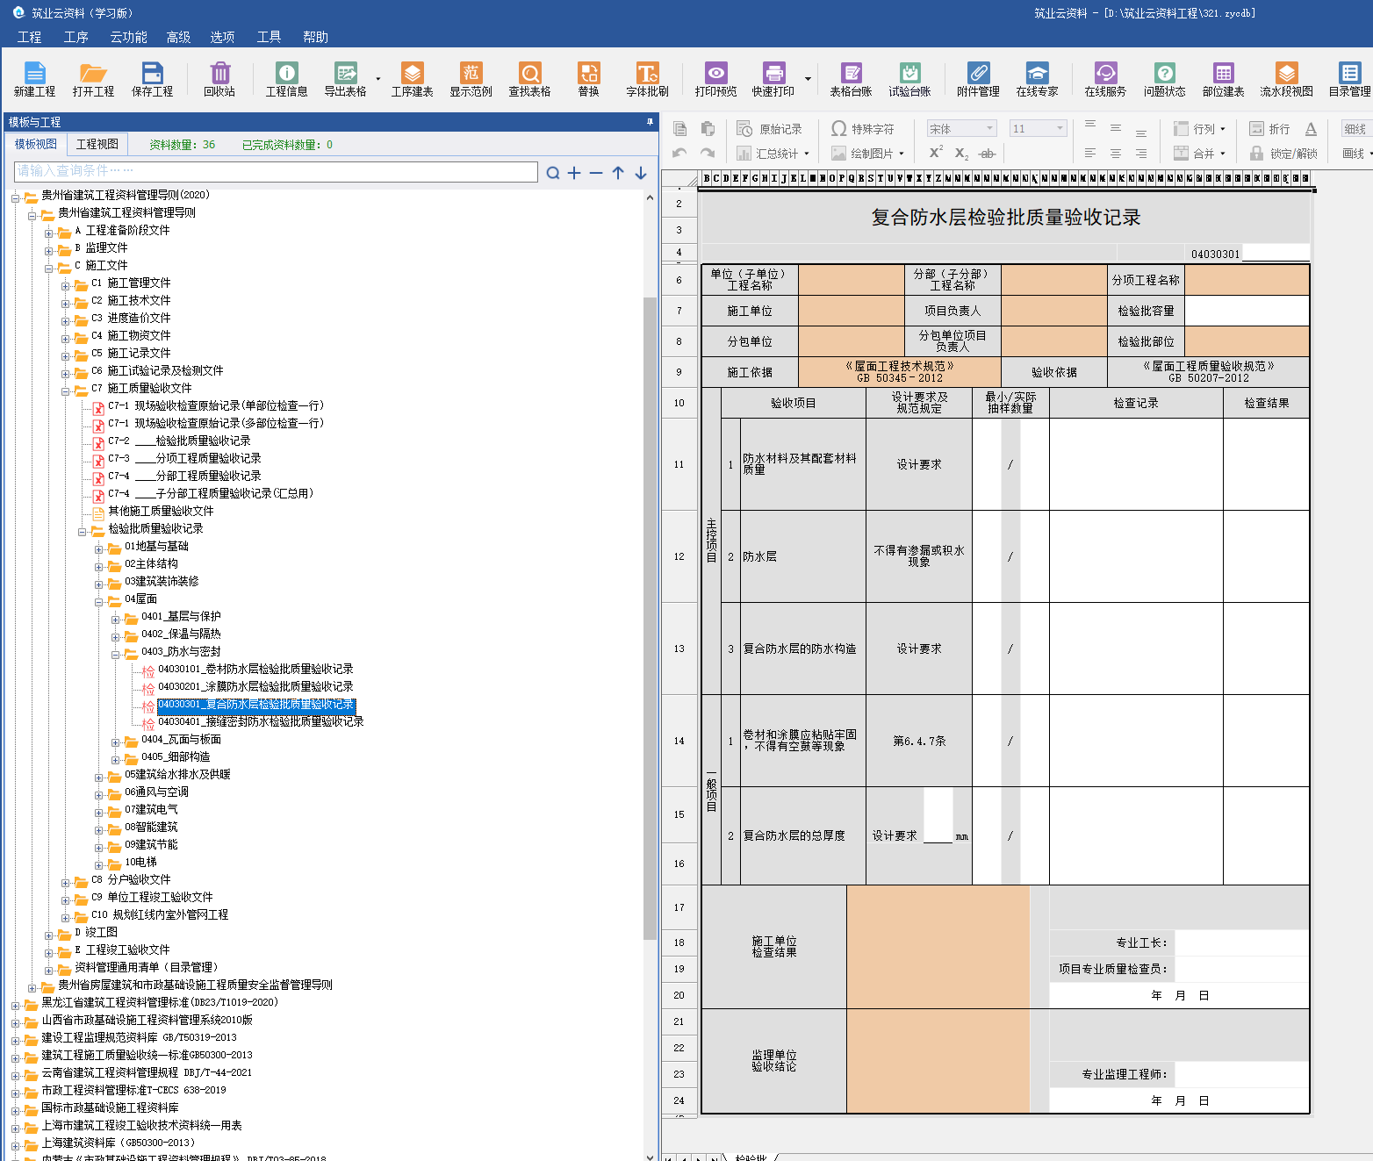Click the down arrow icon beside search box
1373x1161 pixels.
coord(641,173)
